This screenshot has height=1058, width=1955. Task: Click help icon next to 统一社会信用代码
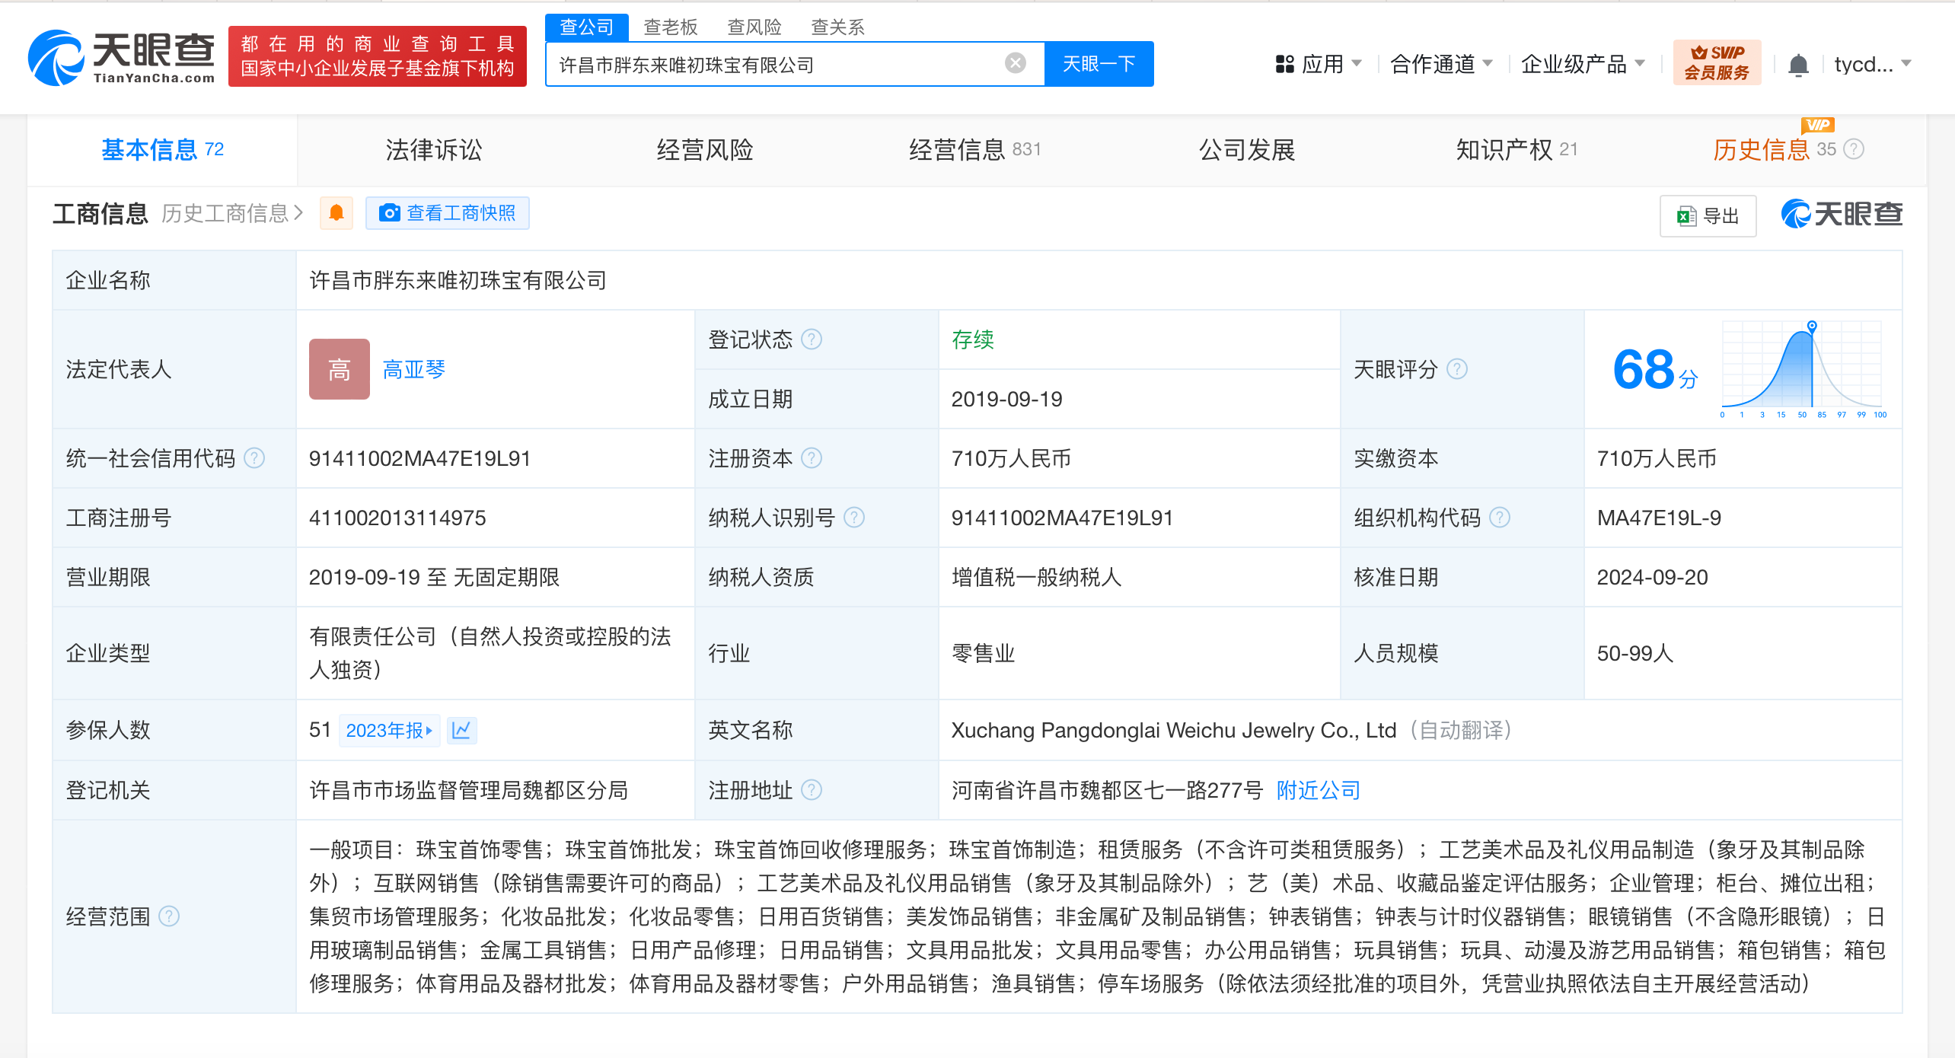point(254,458)
